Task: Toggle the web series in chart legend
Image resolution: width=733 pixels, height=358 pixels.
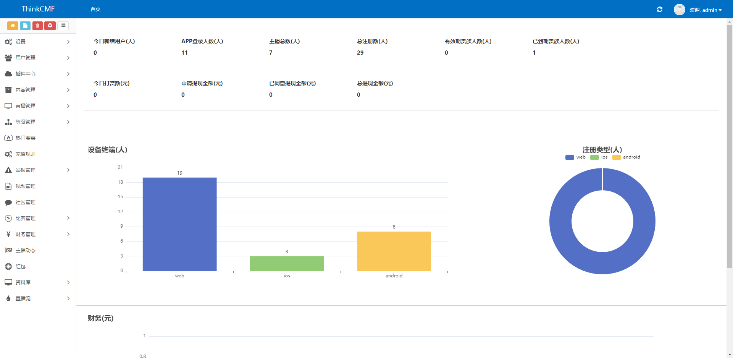Action: [575, 157]
